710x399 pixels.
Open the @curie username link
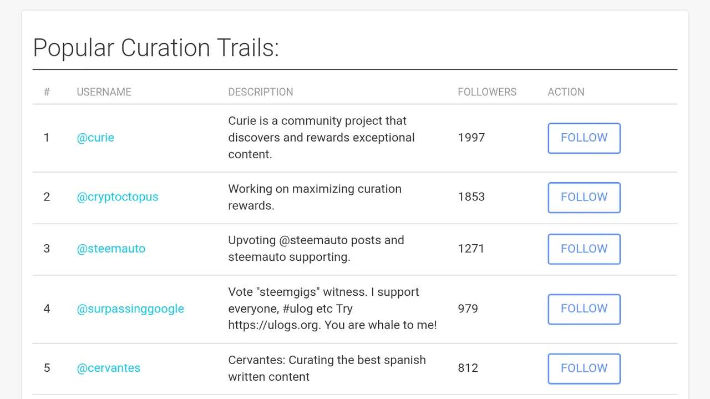[x=95, y=138]
